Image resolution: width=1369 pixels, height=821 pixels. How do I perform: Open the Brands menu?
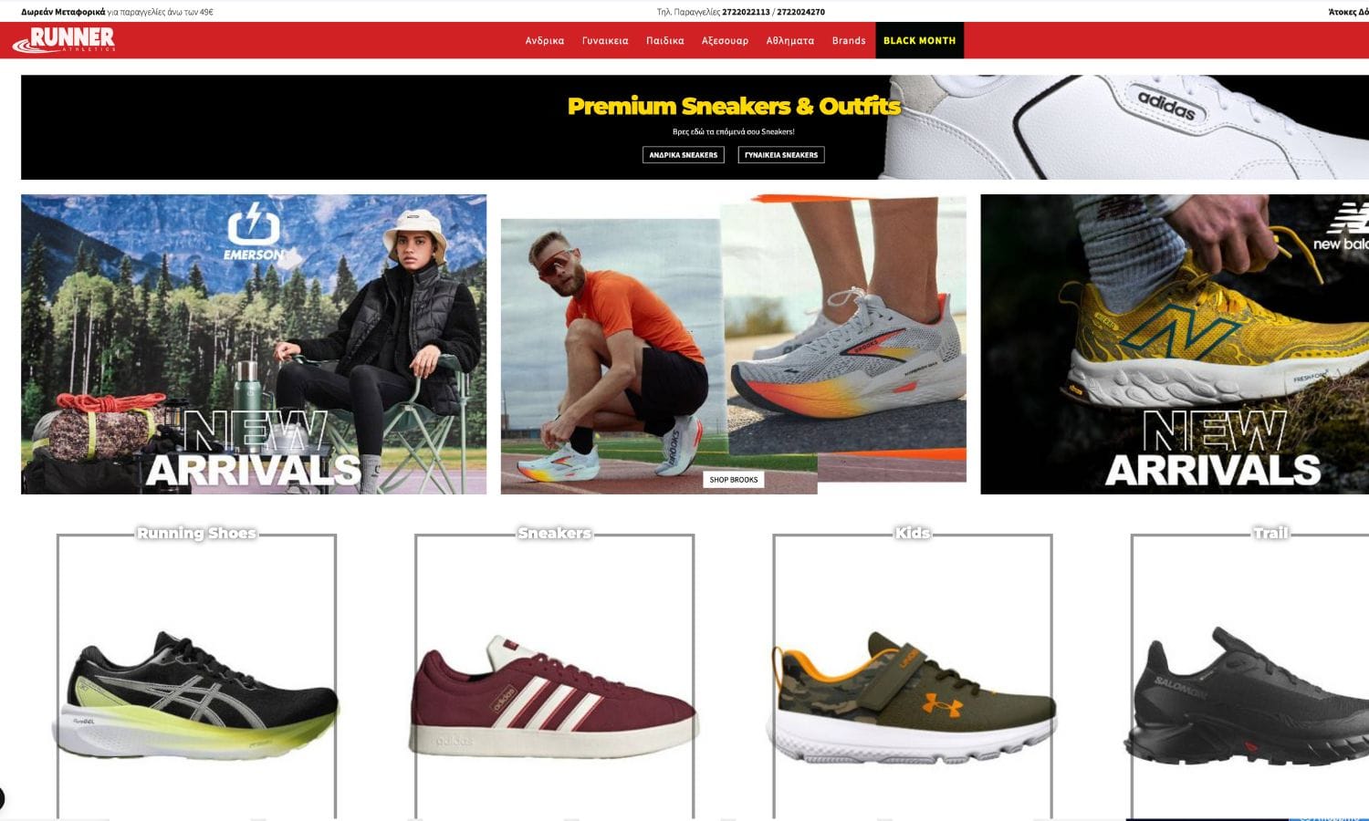(x=849, y=40)
